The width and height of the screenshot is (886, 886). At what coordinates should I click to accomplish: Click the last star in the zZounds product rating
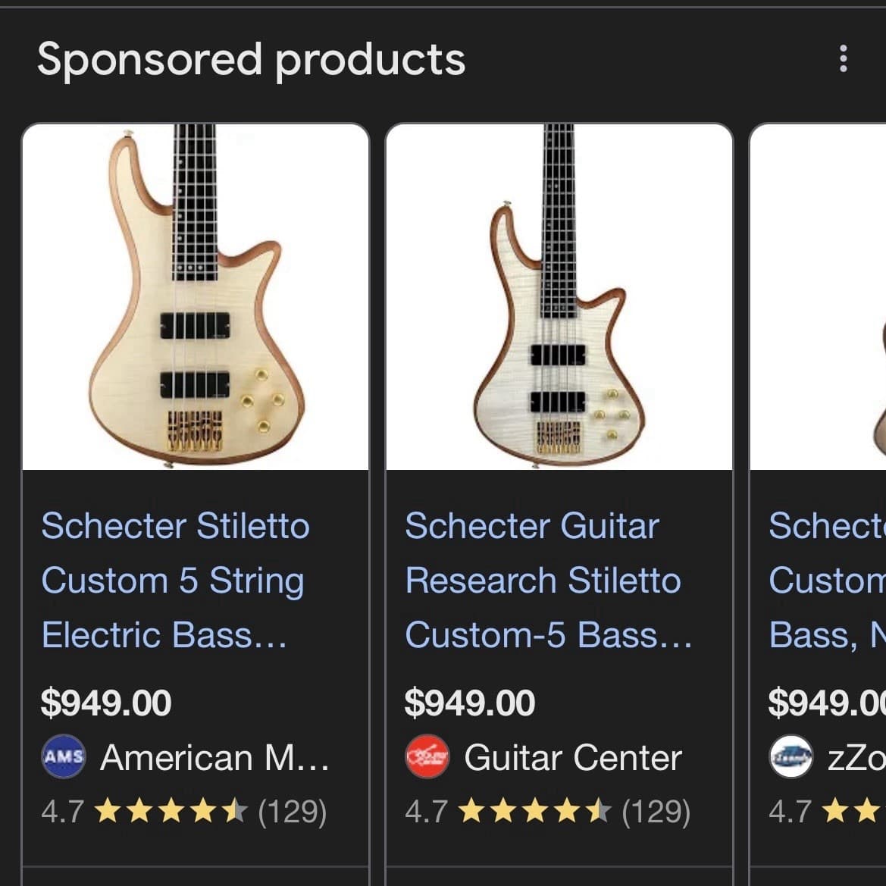point(866,809)
